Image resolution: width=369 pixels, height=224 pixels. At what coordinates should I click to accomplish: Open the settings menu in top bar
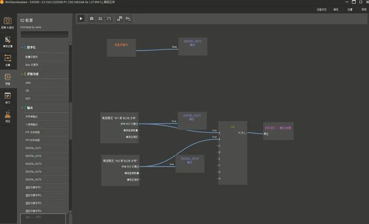click(350, 9)
